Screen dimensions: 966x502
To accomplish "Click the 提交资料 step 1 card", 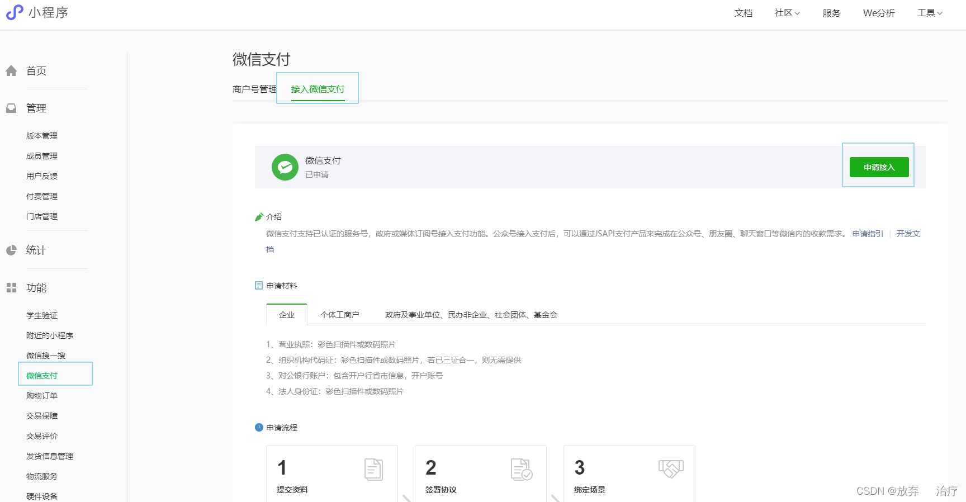I will 332,473.
